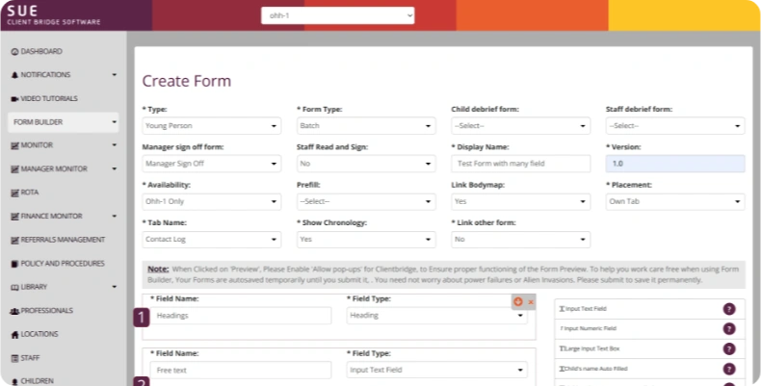Click the Display Name text input
761x386 pixels.
pyautogui.click(x=520, y=164)
